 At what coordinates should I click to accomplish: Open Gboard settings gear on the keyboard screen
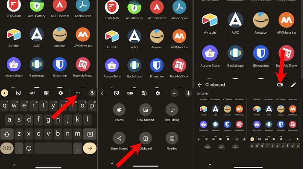pyautogui.click(x=61, y=93)
